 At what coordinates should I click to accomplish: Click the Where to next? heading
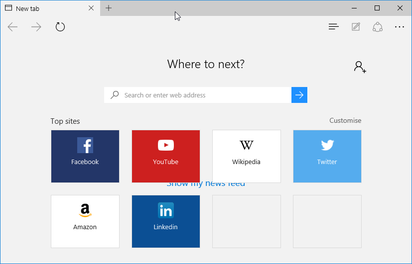[x=206, y=64]
